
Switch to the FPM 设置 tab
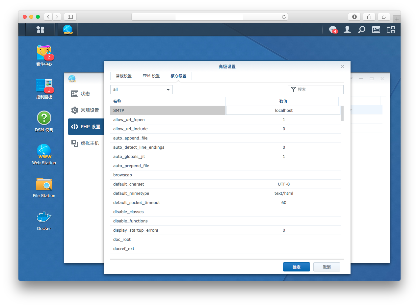(x=151, y=76)
